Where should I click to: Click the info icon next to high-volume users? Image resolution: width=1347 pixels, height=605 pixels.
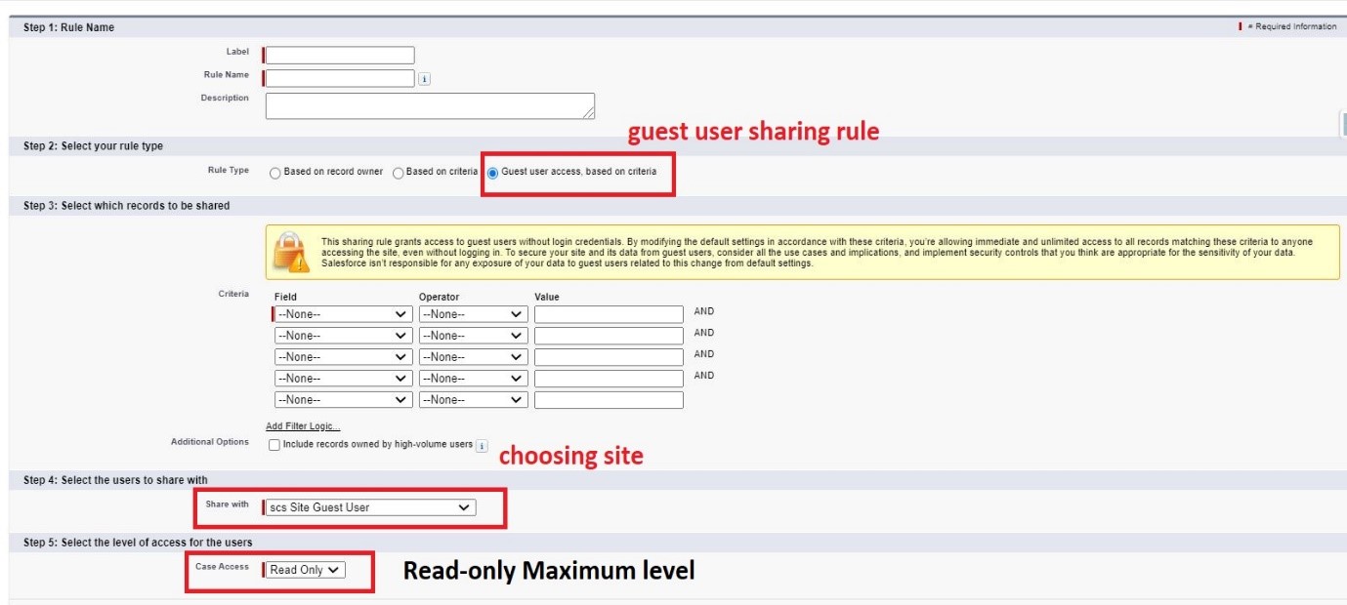click(x=482, y=446)
